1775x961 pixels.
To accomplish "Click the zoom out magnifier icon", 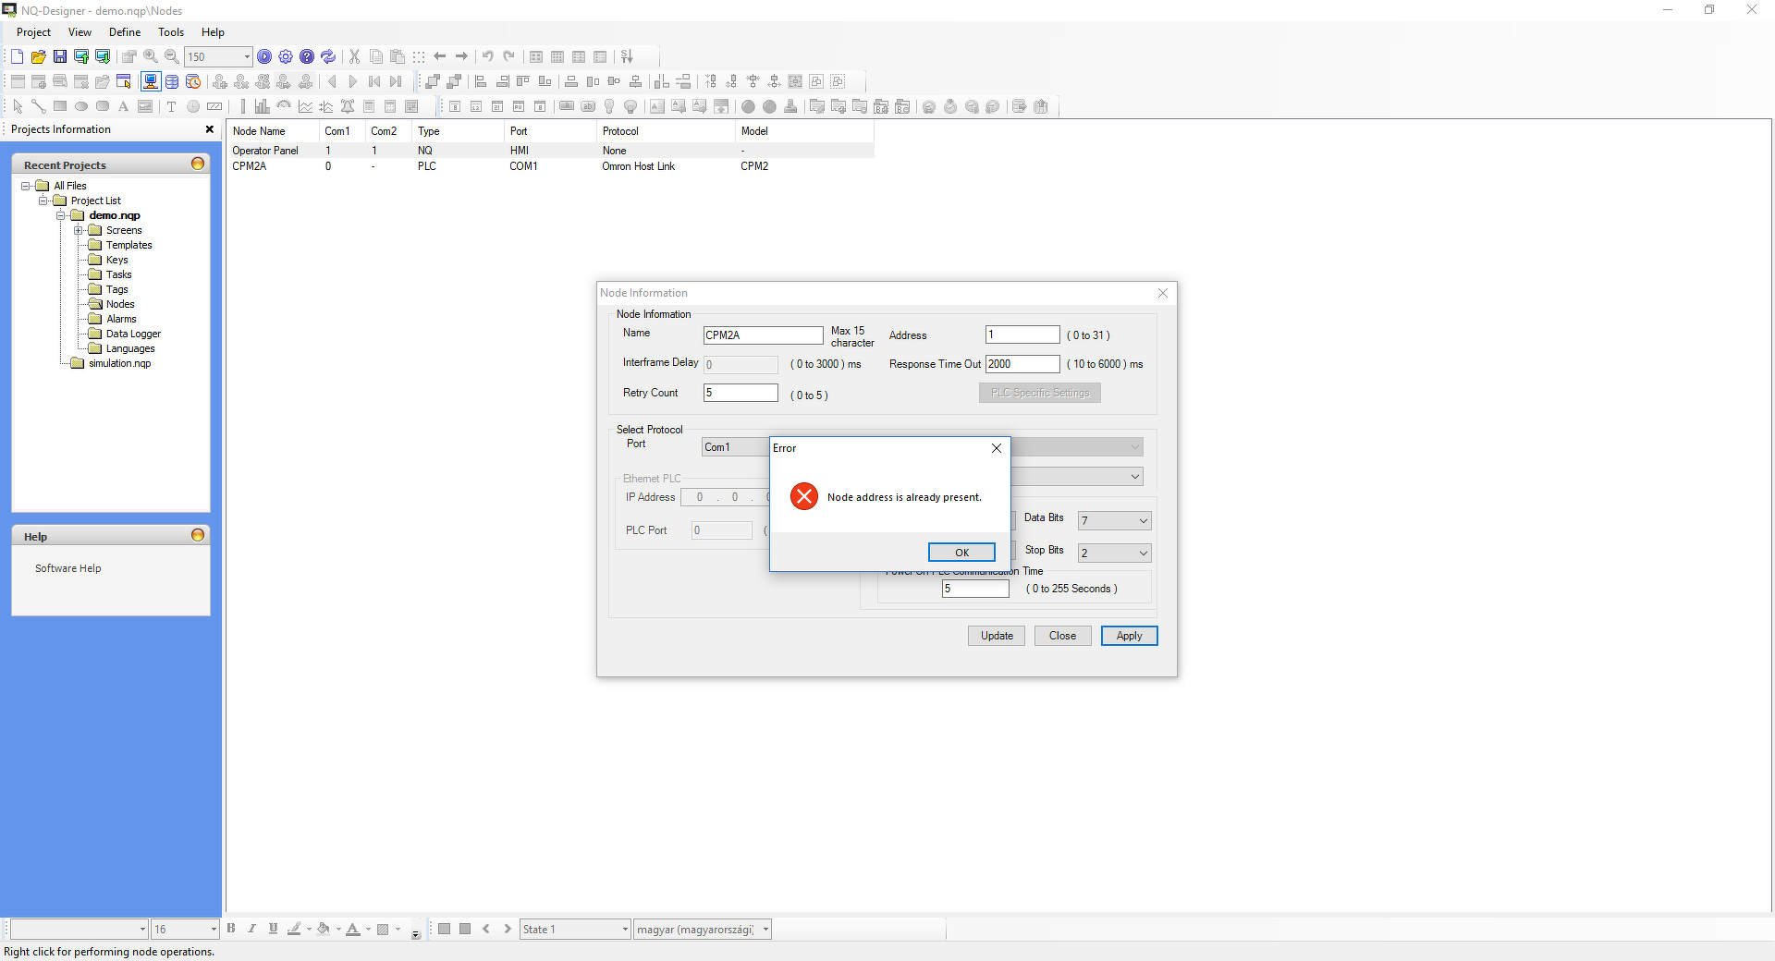I will click(172, 56).
